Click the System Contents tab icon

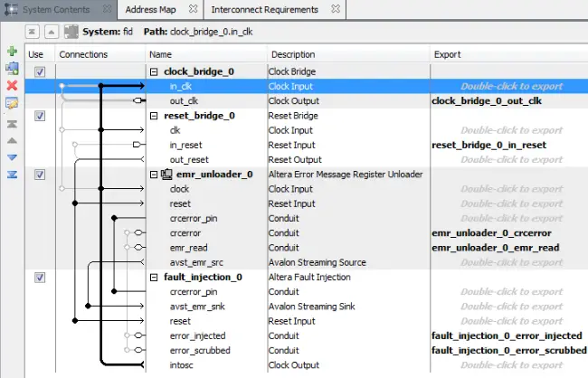tap(11, 9)
